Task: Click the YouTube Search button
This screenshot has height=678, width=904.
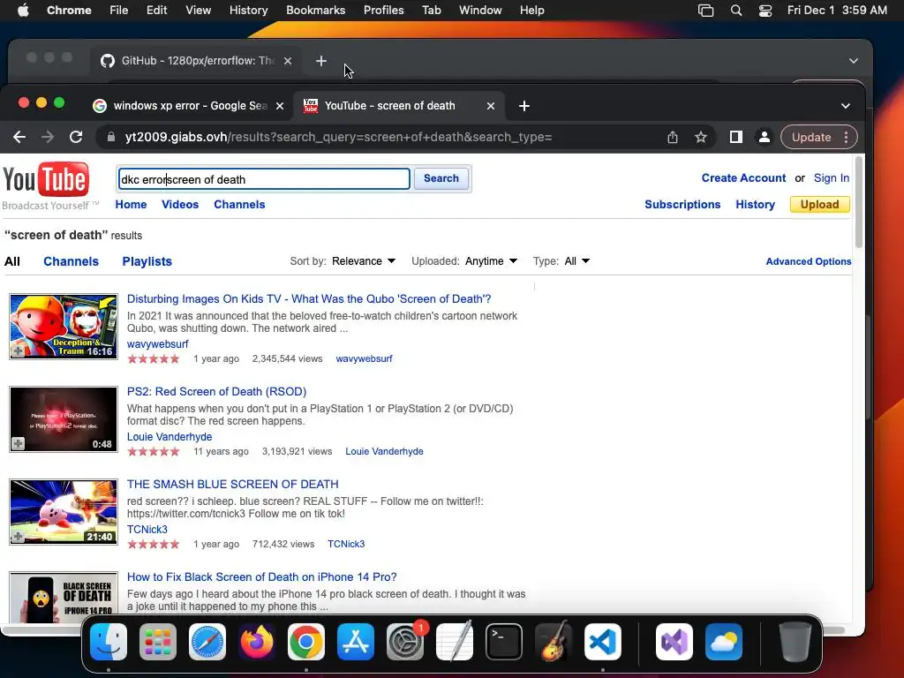Action: [441, 178]
